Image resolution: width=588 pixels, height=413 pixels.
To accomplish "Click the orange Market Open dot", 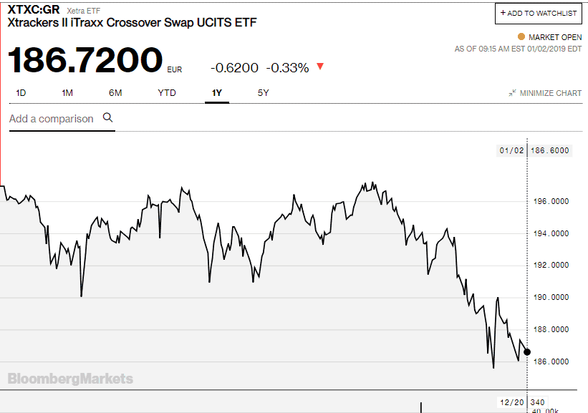I will coord(521,37).
